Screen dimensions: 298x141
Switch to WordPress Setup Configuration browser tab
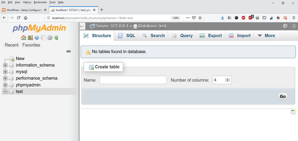point(24,10)
